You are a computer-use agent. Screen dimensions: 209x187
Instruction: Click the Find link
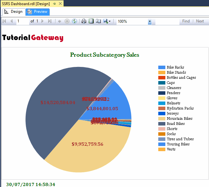[x=186, y=21]
